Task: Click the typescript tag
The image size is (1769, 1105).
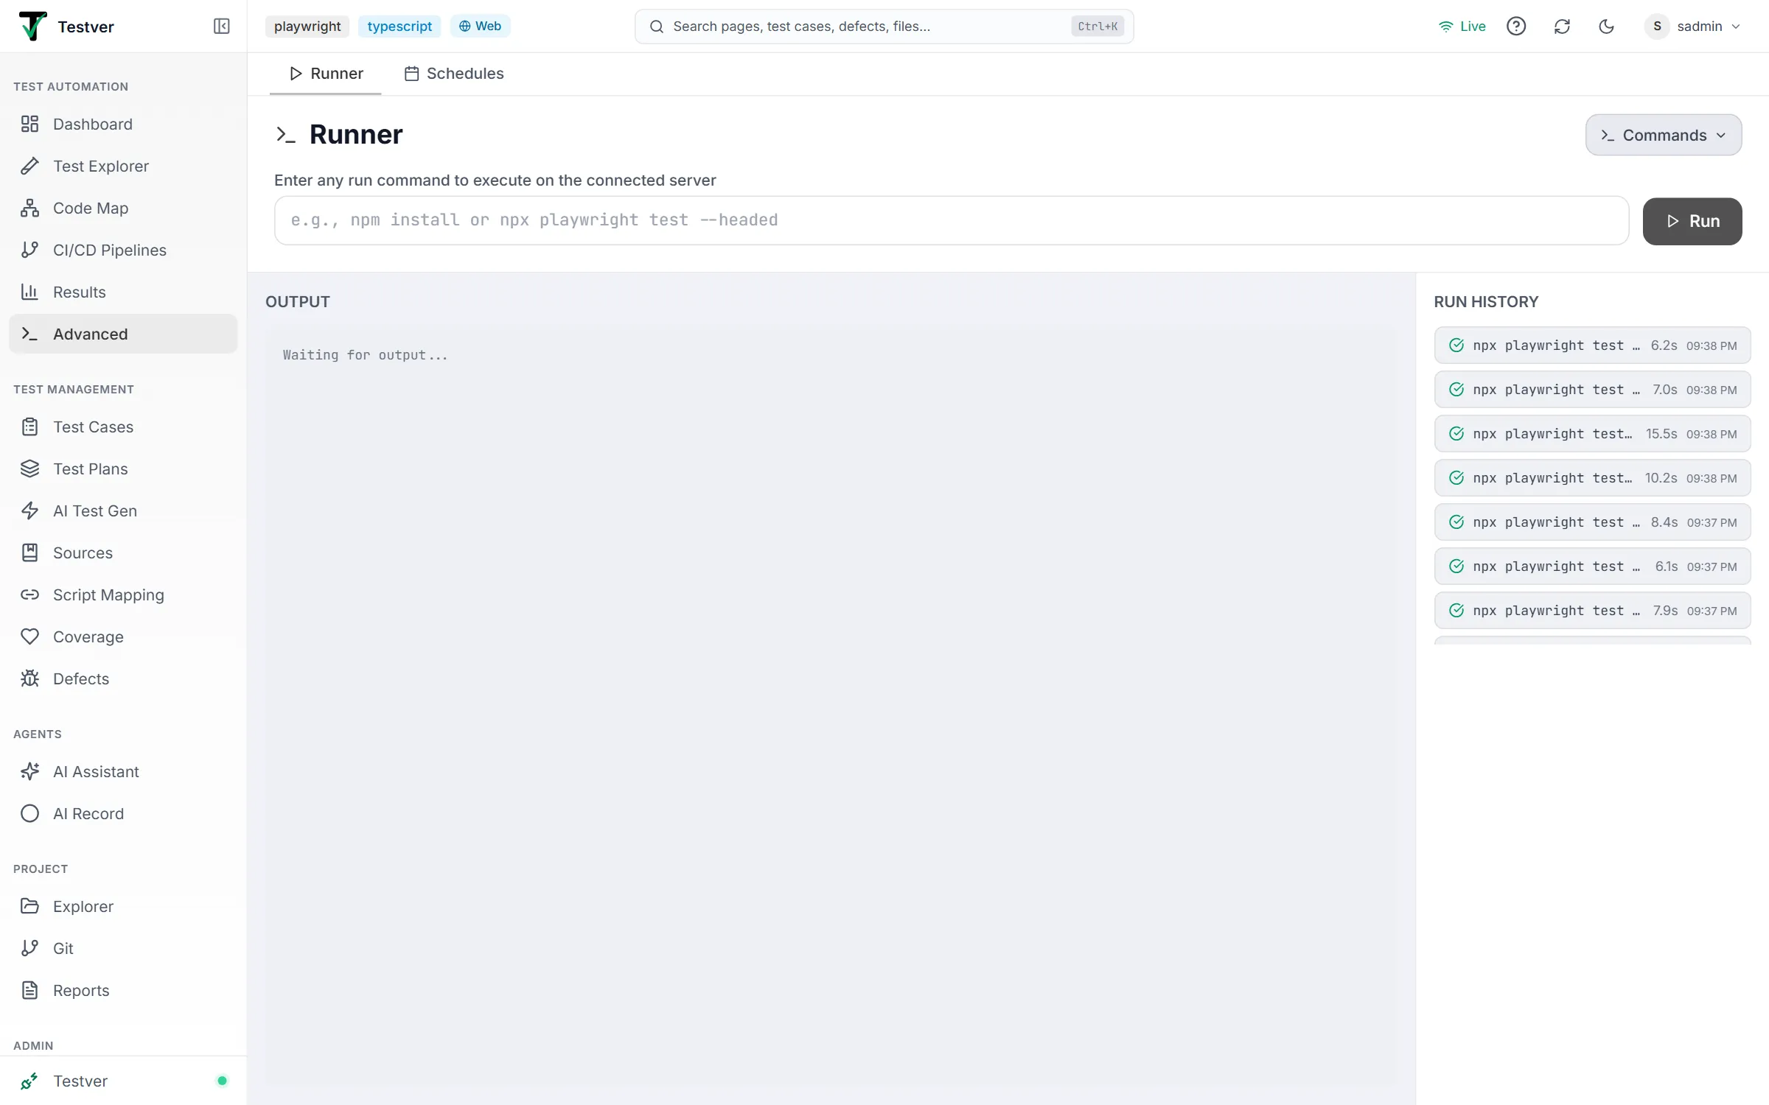Action: pos(399,27)
